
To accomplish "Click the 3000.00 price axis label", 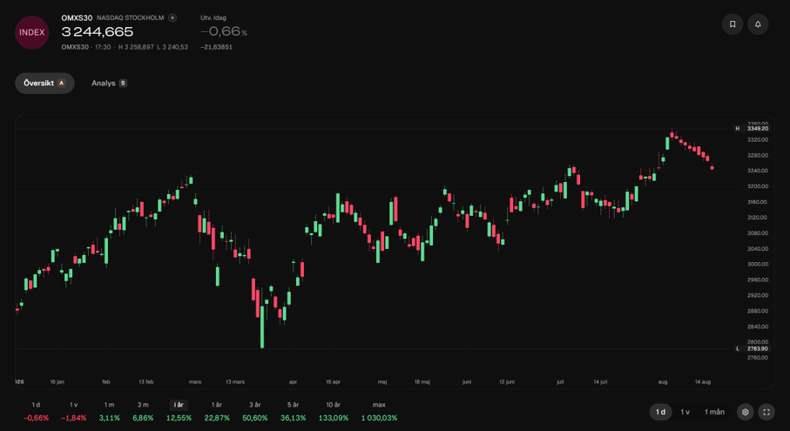I will [757, 265].
